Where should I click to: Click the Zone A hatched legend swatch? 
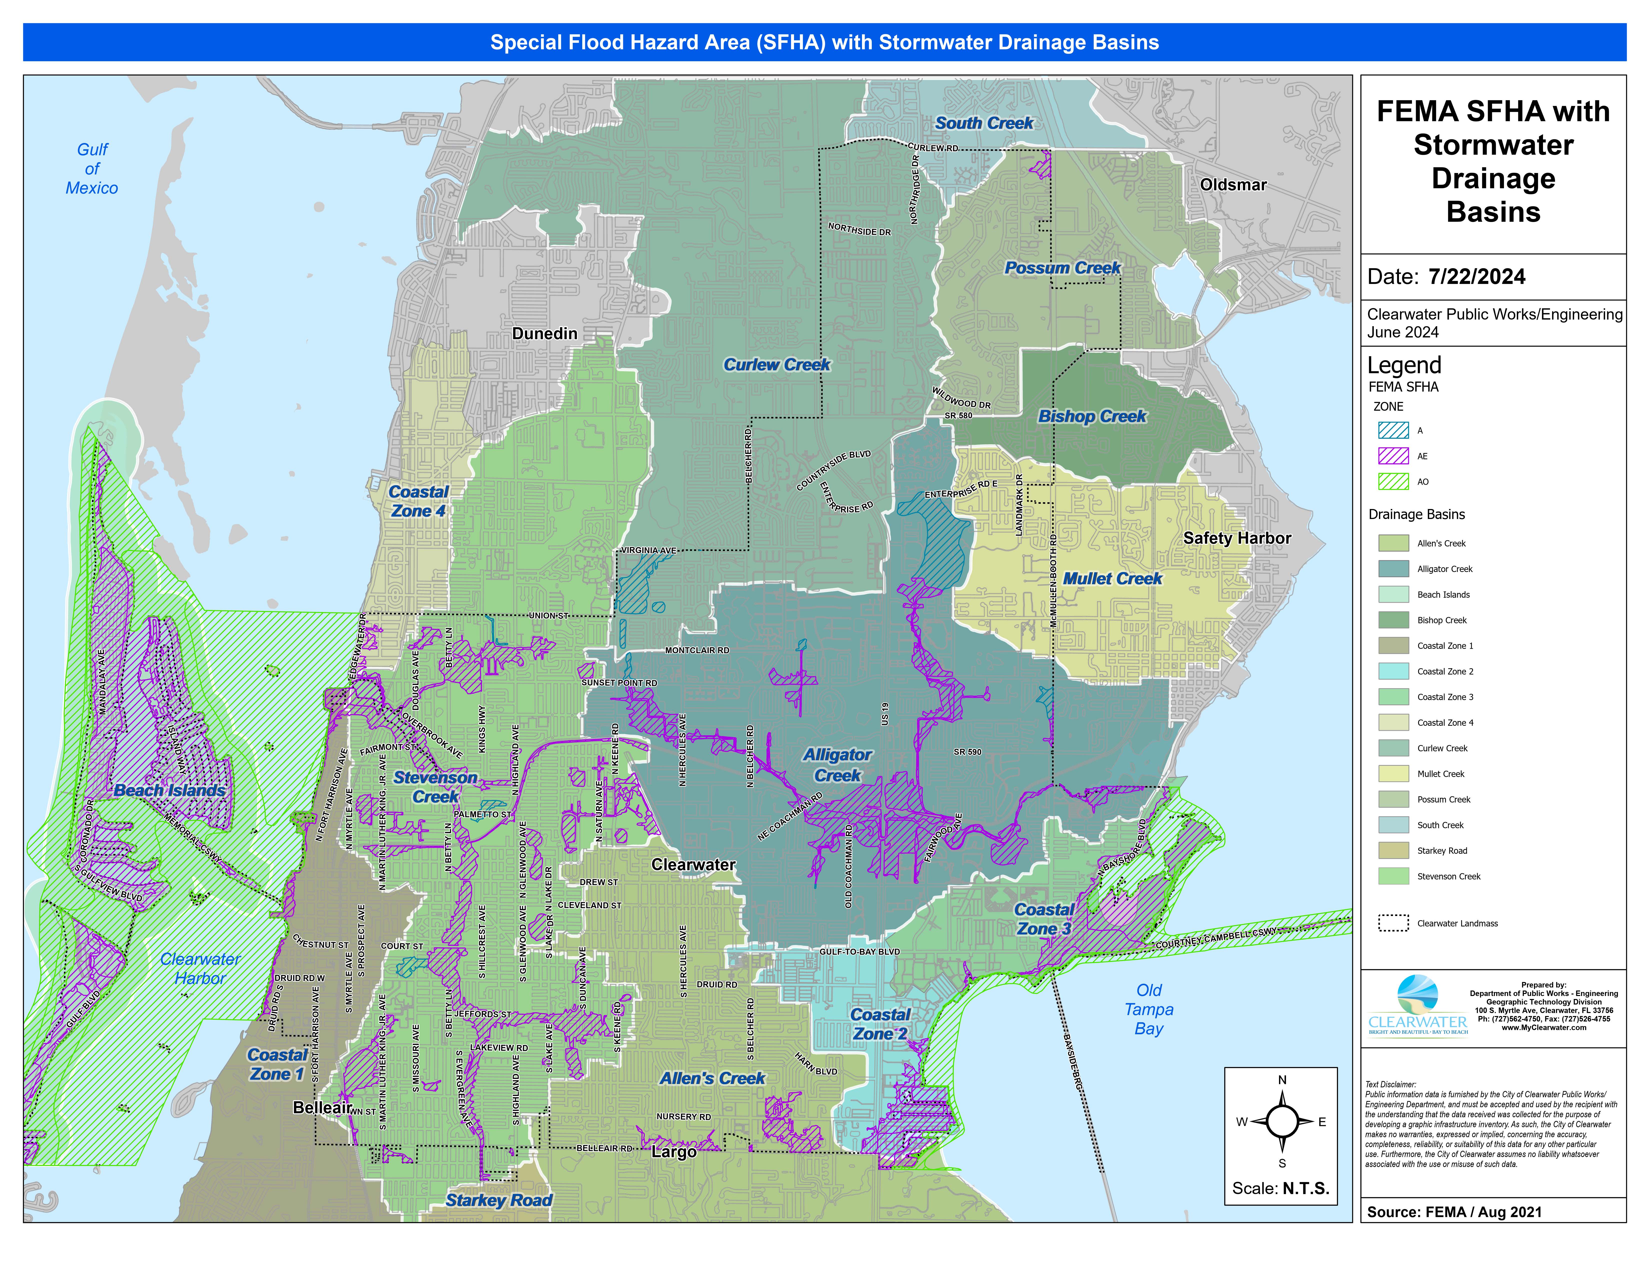pyautogui.click(x=1393, y=430)
